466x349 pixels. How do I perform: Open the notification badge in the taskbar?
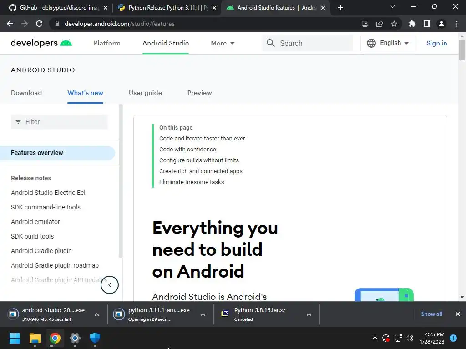[453, 338]
